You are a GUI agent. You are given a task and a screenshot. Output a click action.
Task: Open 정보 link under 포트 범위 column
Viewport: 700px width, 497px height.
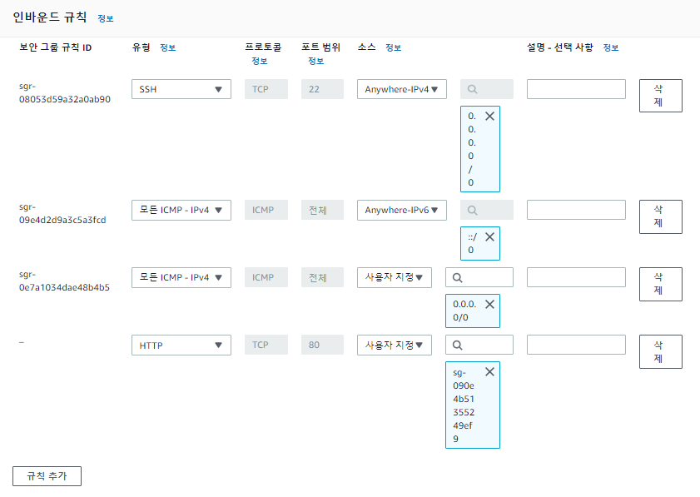315,61
